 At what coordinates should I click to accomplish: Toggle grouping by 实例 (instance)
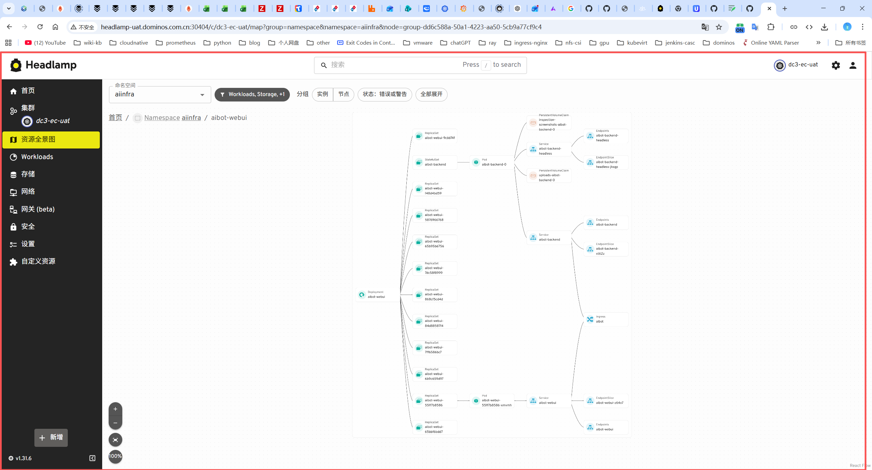coord(323,94)
